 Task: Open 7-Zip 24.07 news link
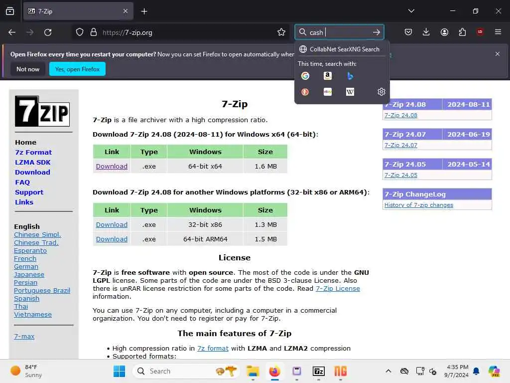(x=401, y=145)
